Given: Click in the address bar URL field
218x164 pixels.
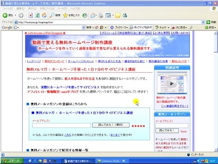Looking at the screenshot, I should tap(109, 22).
